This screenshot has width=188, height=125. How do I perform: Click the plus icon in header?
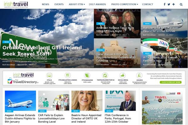click(x=174, y=4)
